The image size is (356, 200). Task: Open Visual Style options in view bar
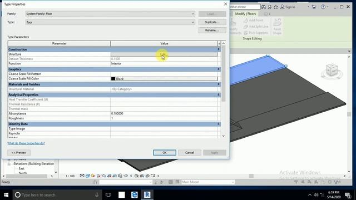tap(87, 176)
